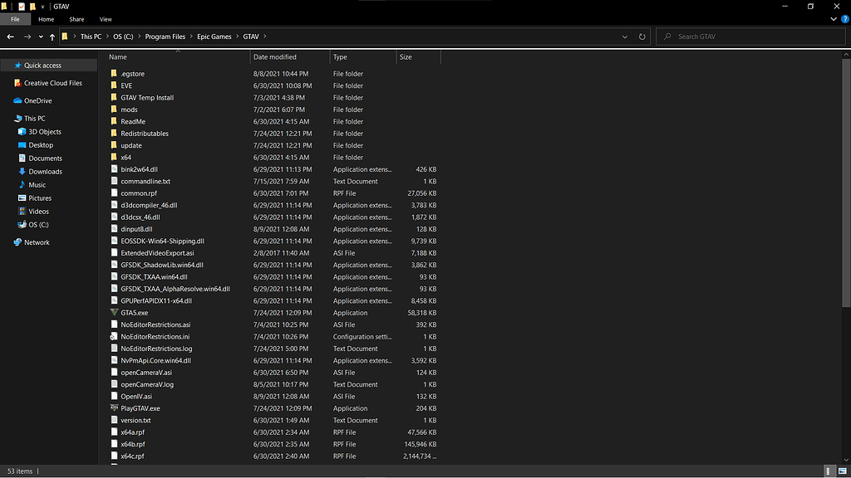This screenshot has width=851, height=478.
Task: Refresh the GTAV folder view
Action: [x=640, y=37]
